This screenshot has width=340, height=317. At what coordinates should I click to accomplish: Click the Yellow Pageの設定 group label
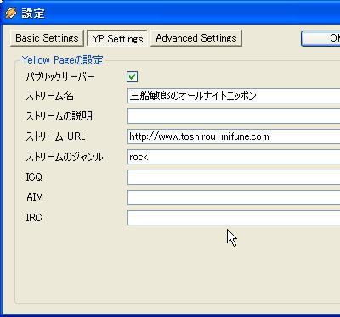click(x=63, y=60)
